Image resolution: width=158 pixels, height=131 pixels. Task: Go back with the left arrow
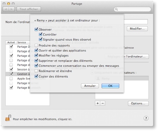coord(6,9)
